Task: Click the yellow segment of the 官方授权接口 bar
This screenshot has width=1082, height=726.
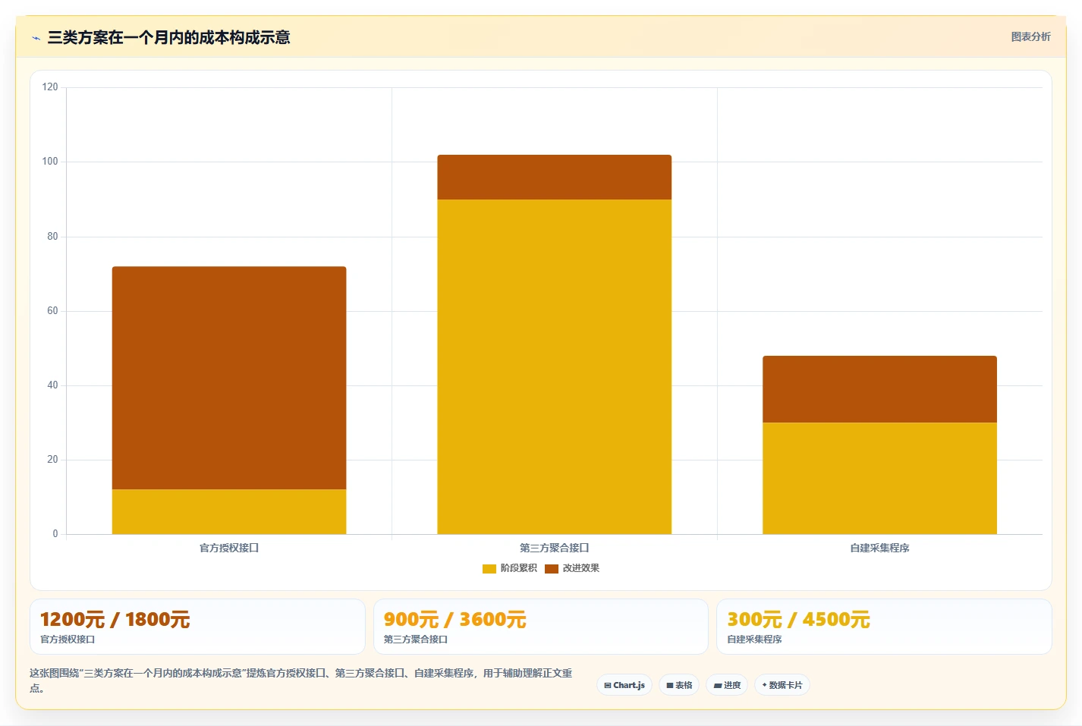Action: [229, 512]
